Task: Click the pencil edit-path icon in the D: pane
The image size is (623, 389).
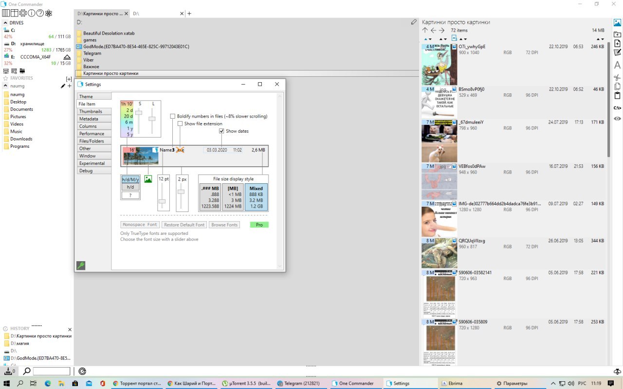Action: [x=413, y=22]
